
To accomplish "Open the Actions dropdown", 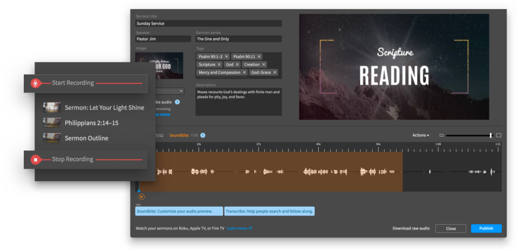I will coord(420,135).
